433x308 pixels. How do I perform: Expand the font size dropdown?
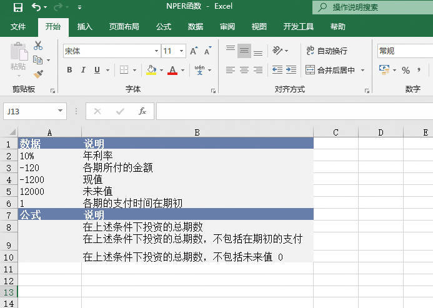(x=182, y=51)
